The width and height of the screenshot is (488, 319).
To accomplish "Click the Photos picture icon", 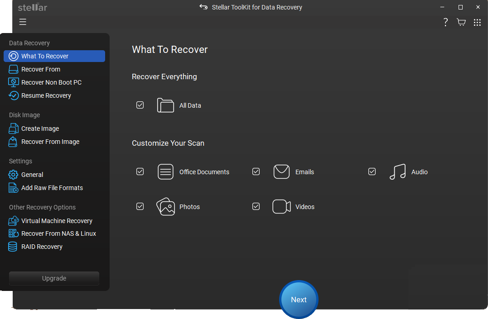I will tap(165, 207).
